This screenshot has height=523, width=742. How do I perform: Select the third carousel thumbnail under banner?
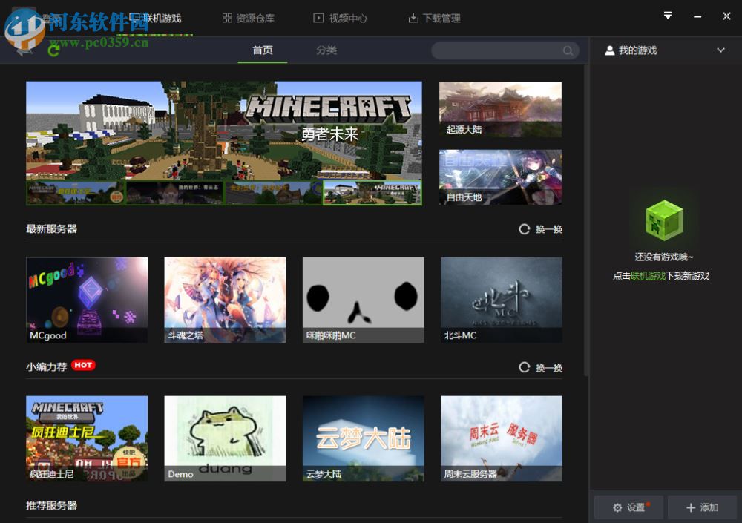point(273,193)
